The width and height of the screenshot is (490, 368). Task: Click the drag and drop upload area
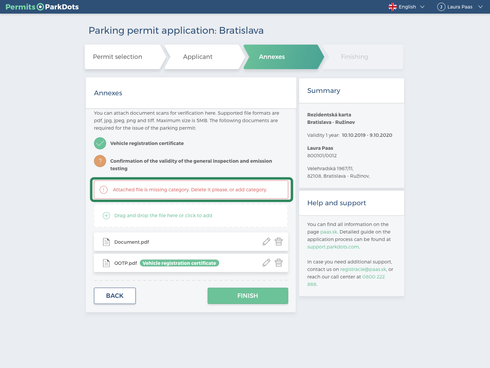click(191, 215)
